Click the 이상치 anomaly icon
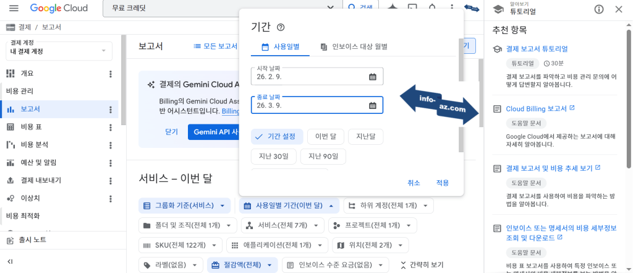 (x=11, y=199)
